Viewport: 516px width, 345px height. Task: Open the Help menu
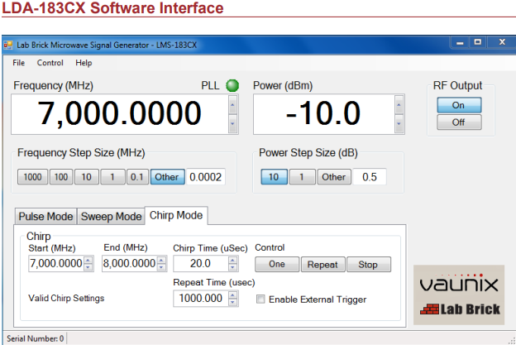pyautogui.click(x=84, y=63)
